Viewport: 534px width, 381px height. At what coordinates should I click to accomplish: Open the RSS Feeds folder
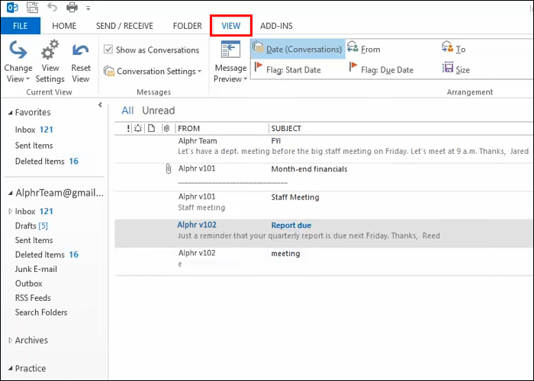pos(33,298)
